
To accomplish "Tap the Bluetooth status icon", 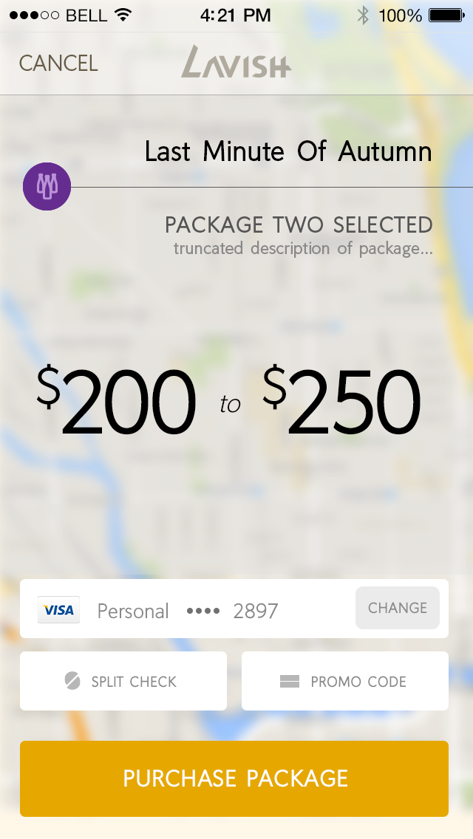I will click(363, 15).
